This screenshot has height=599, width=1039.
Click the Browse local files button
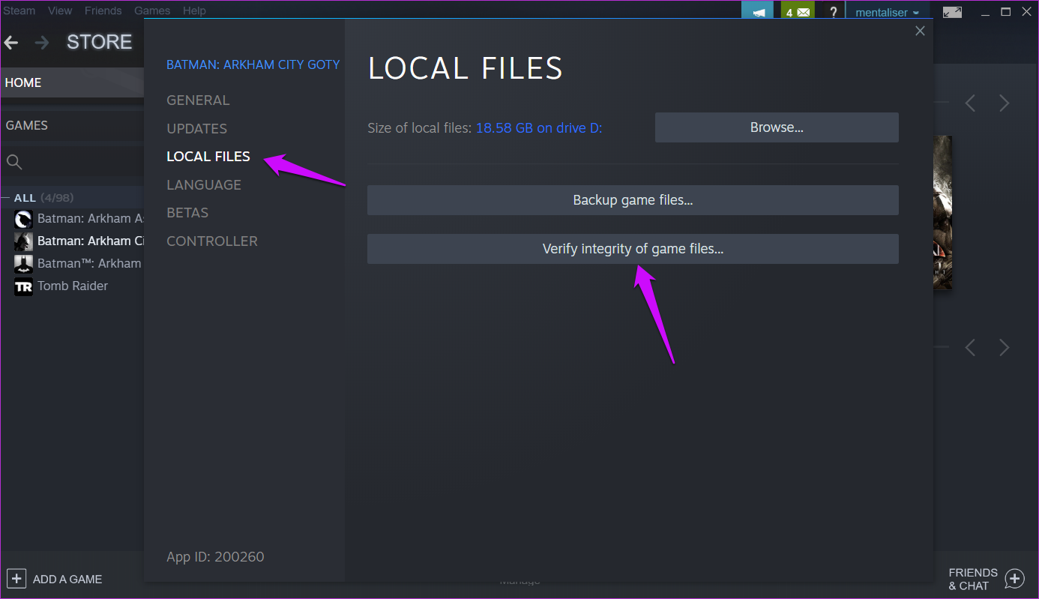click(x=777, y=127)
